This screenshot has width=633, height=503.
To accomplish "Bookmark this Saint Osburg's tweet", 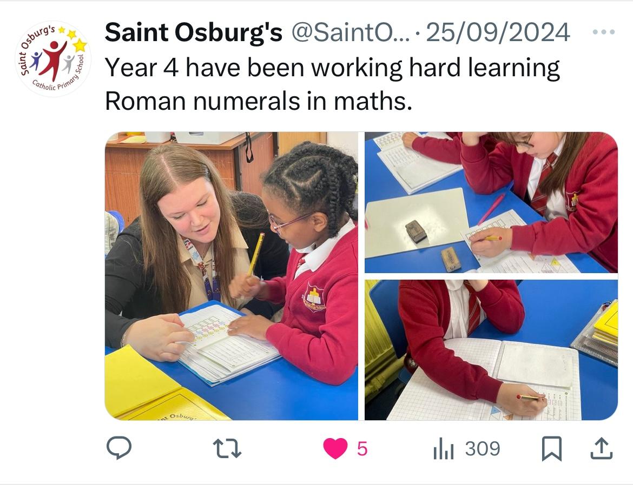I will 551,448.
